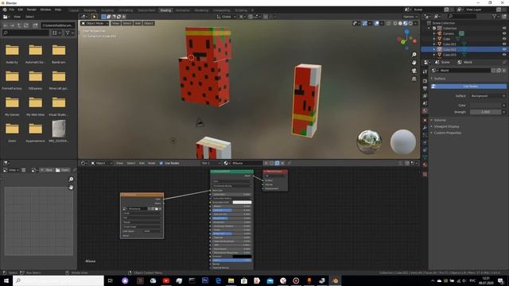The width and height of the screenshot is (509, 286).
Task: Open the Render properties tab icon
Action: [425, 80]
